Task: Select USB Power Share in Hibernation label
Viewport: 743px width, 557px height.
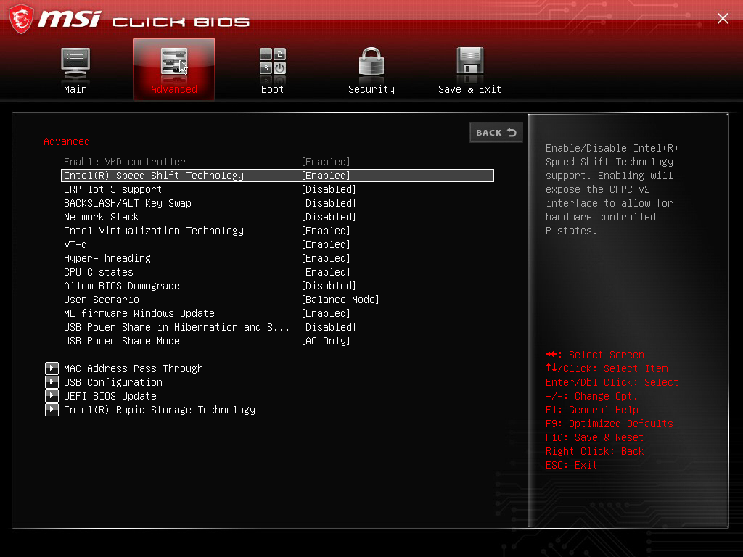Action: pyautogui.click(x=176, y=327)
